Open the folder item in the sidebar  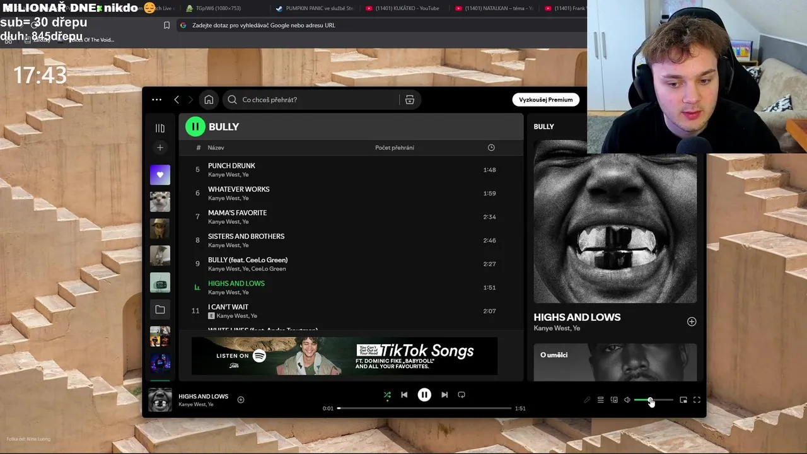click(x=160, y=310)
